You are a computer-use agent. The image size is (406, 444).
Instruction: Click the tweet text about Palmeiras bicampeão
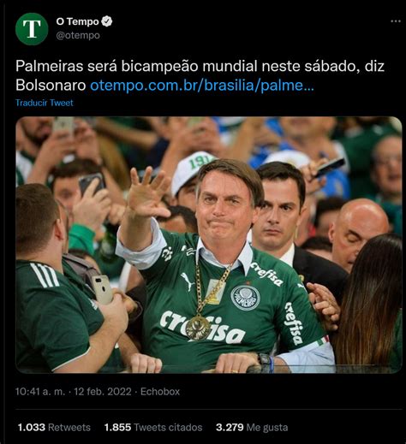point(200,75)
